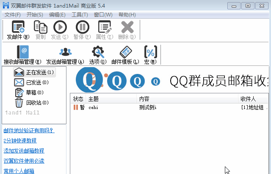
Task: Open the 文件(F) menu
Action: 12,15
